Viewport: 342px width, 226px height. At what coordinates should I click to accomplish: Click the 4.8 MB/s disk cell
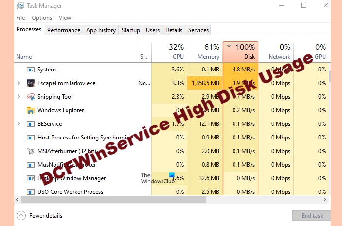coord(241,70)
